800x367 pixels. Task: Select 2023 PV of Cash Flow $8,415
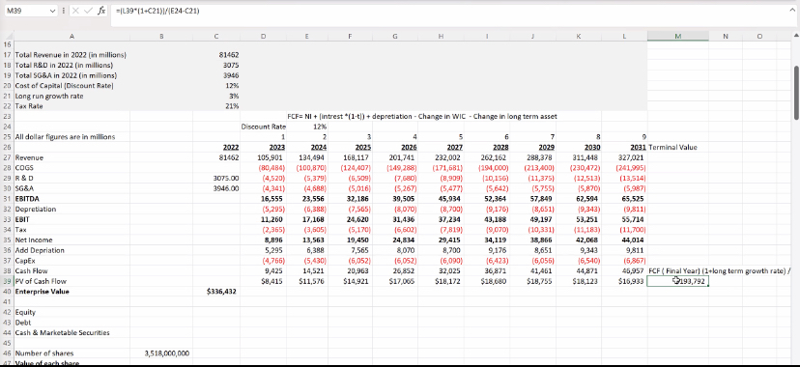pos(263,281)
